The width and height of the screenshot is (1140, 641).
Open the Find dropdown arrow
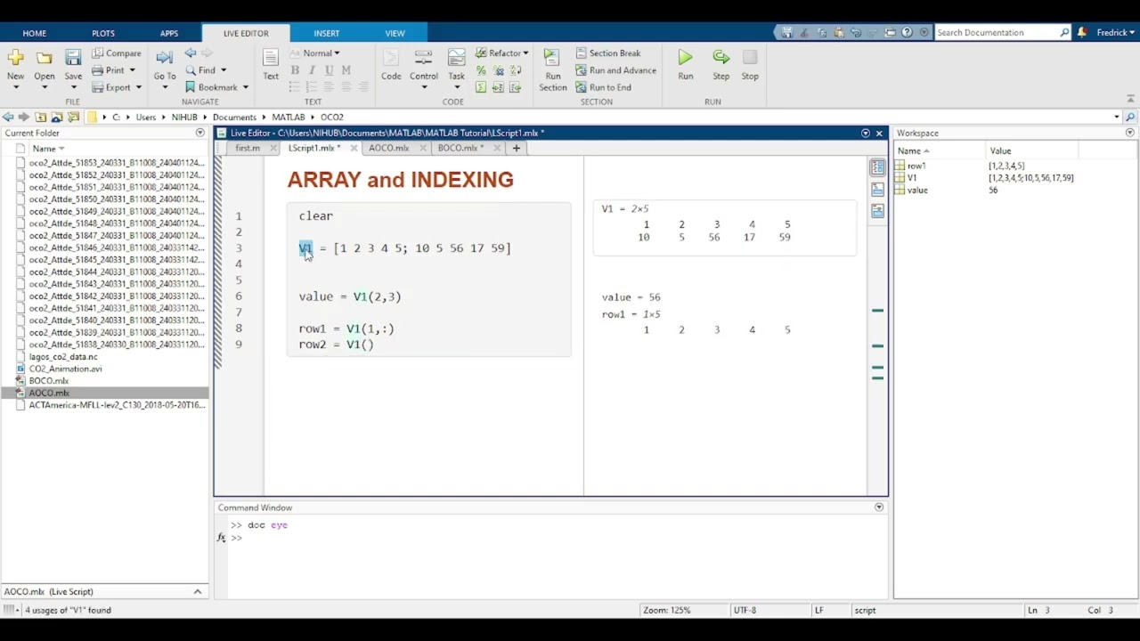click(x=223, y=70)
